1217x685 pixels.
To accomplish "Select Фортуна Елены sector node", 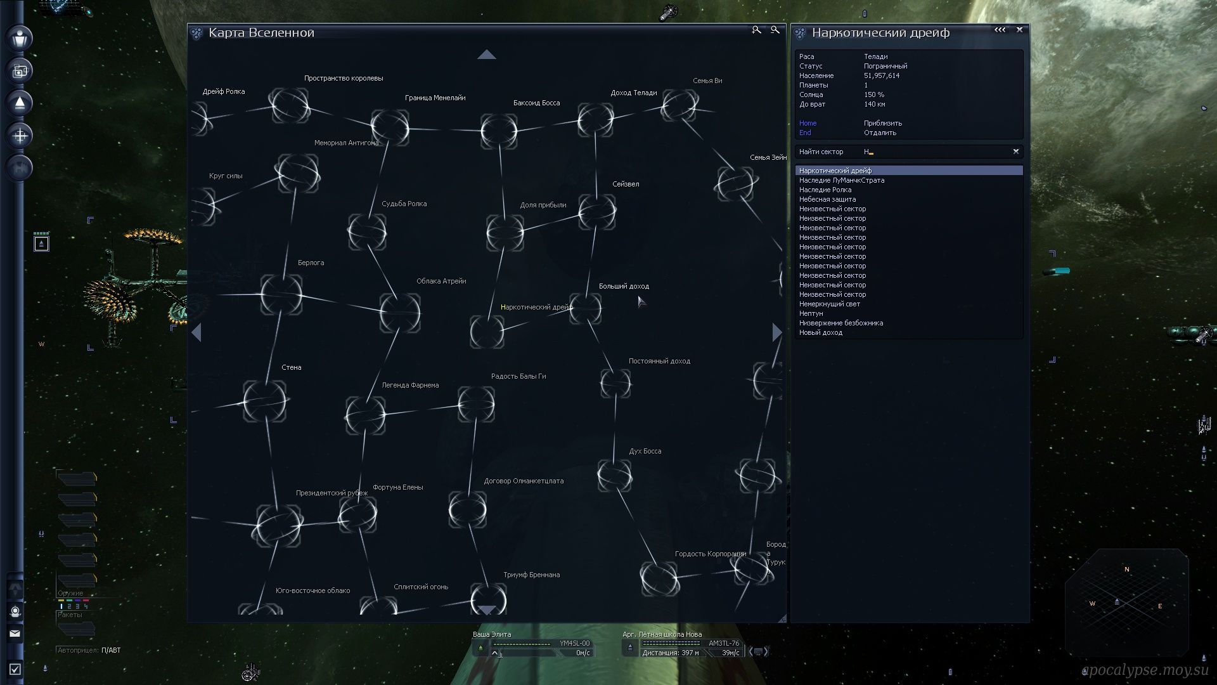I will pos(358,514).
